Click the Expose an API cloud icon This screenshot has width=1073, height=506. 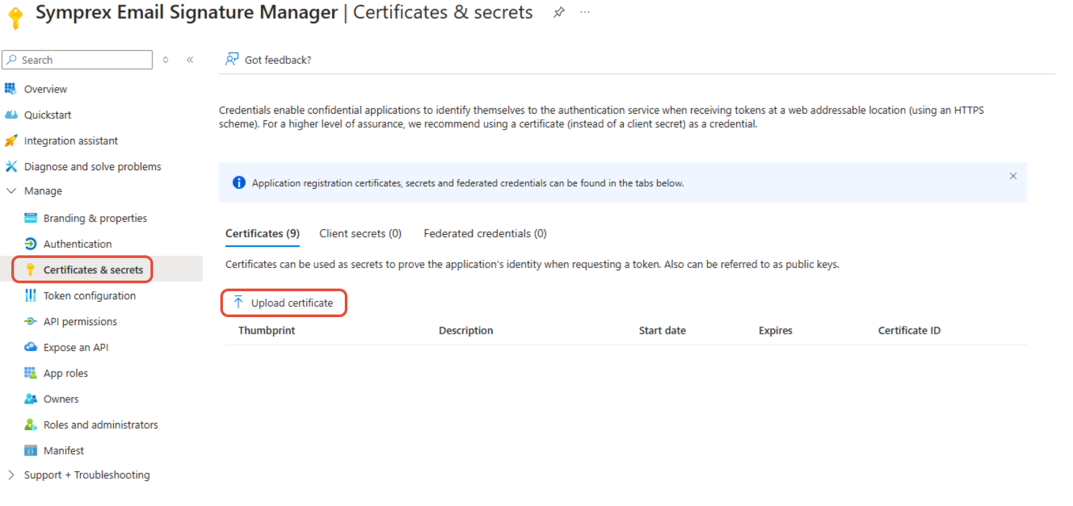[x=31, y=347]
